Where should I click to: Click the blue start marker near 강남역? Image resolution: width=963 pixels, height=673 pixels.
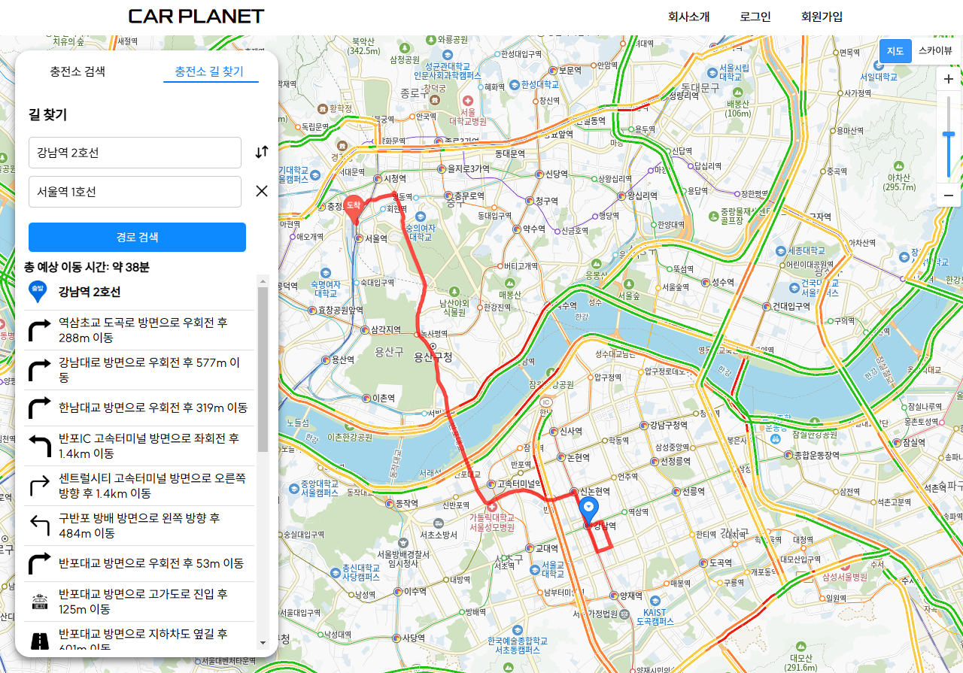click(x=590, y=511)
